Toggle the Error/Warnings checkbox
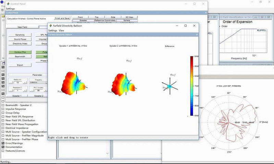Image resolution: width=274 pixels, height=164 pixels. (3, 143)
